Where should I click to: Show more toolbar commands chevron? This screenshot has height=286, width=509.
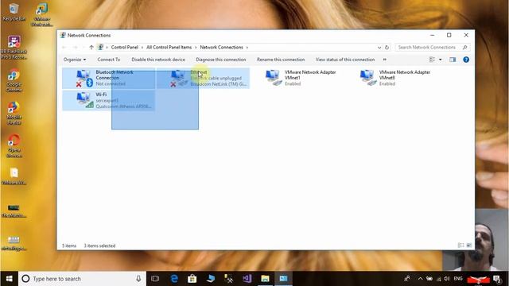[x=385, y=60]
